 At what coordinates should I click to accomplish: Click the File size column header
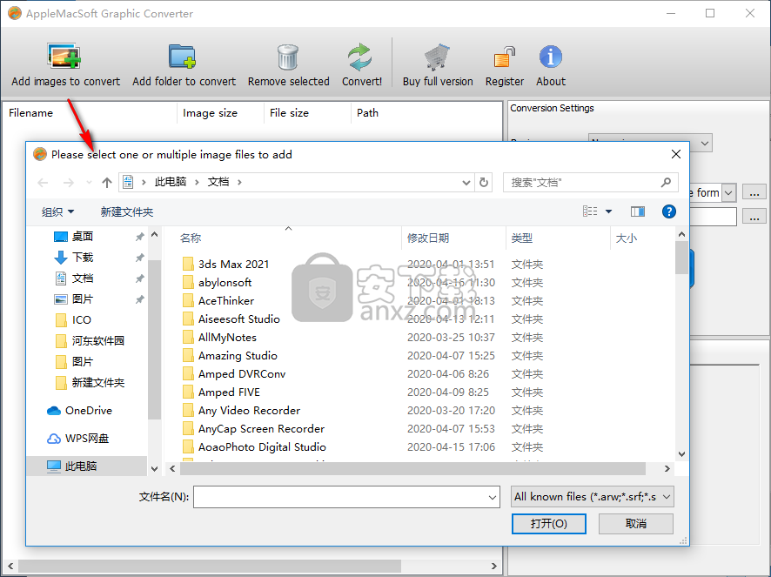click(x=289, y=113)
